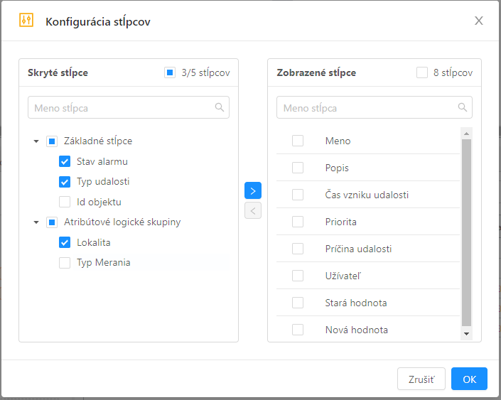Click search icon in displayed columns field
This screenshot has width=501, height=400.
tap(463, 107)
